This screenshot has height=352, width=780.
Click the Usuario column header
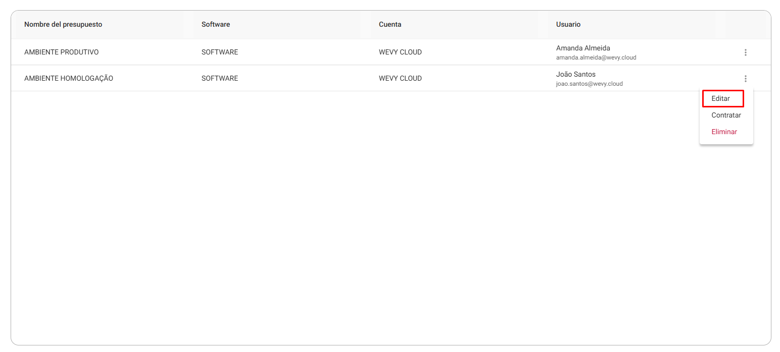[568, 24]
